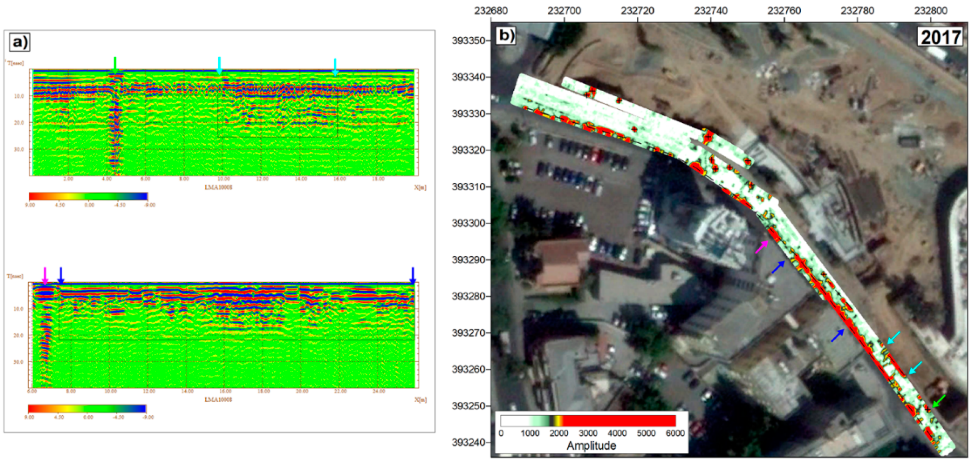Viewport: 972px width, 471px height.
Task: Click the 232740 easting tick label
Action: [x=710, y=11]
